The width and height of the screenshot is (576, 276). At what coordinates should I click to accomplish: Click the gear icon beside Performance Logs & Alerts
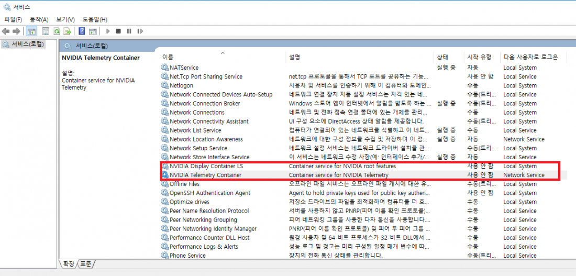click(164, 247)
